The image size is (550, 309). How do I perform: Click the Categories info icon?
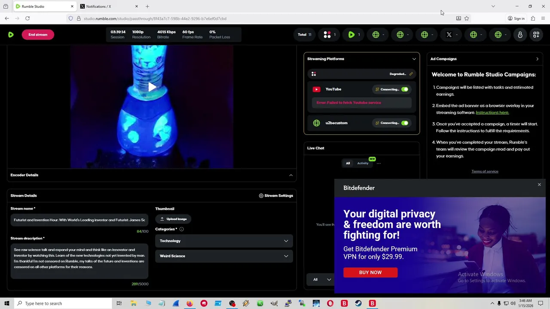point(181,229)
